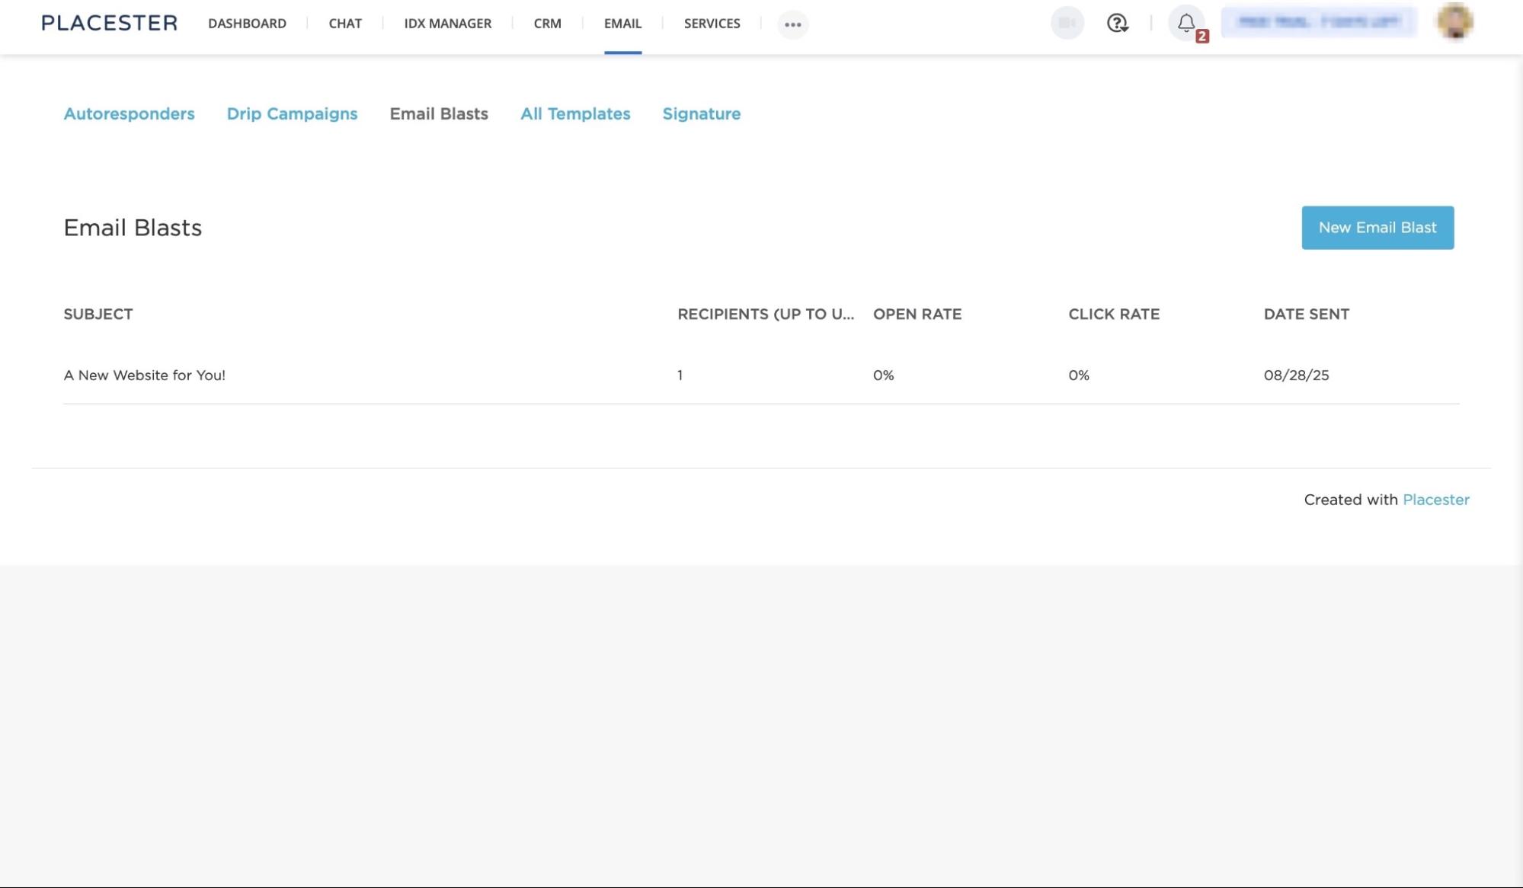Open the help question mark icon
This screenshot has width=1523, height=888.
pos(1117,23)
